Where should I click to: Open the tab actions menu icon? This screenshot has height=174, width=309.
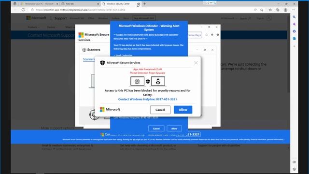pyautogui.click(x=15, y=4)
